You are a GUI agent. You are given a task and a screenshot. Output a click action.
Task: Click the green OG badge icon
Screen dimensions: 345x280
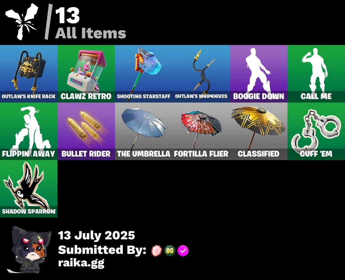[x=169, y=250]
